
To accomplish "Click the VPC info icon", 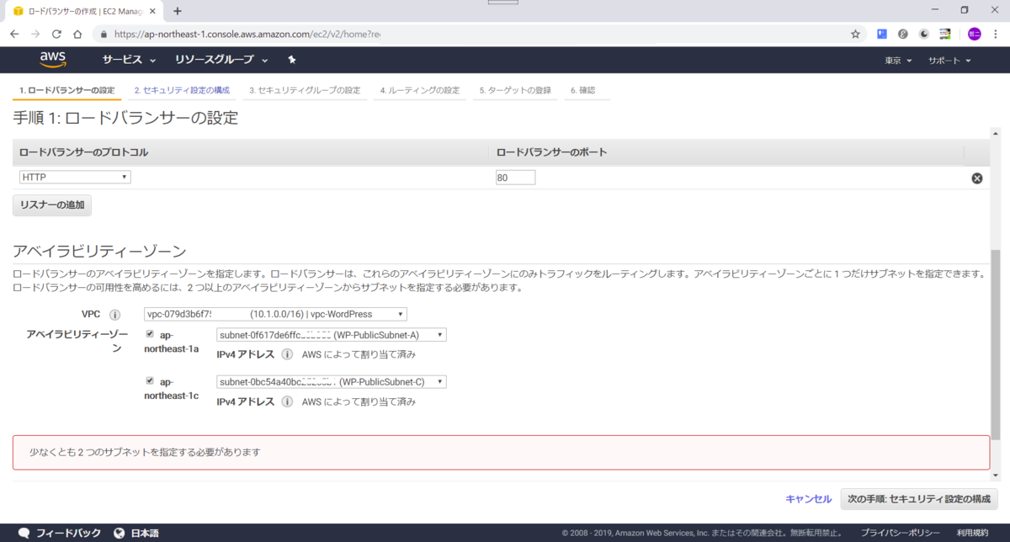I will click(115, 314).
